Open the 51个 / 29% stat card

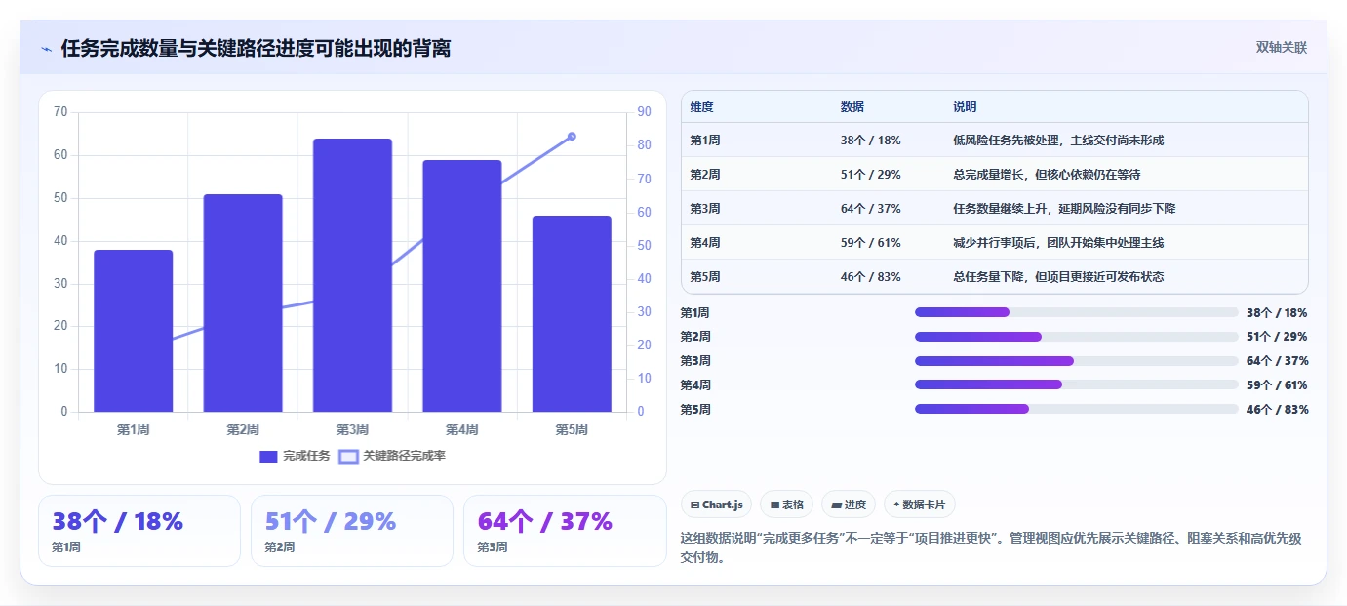[x=352, y=531]
